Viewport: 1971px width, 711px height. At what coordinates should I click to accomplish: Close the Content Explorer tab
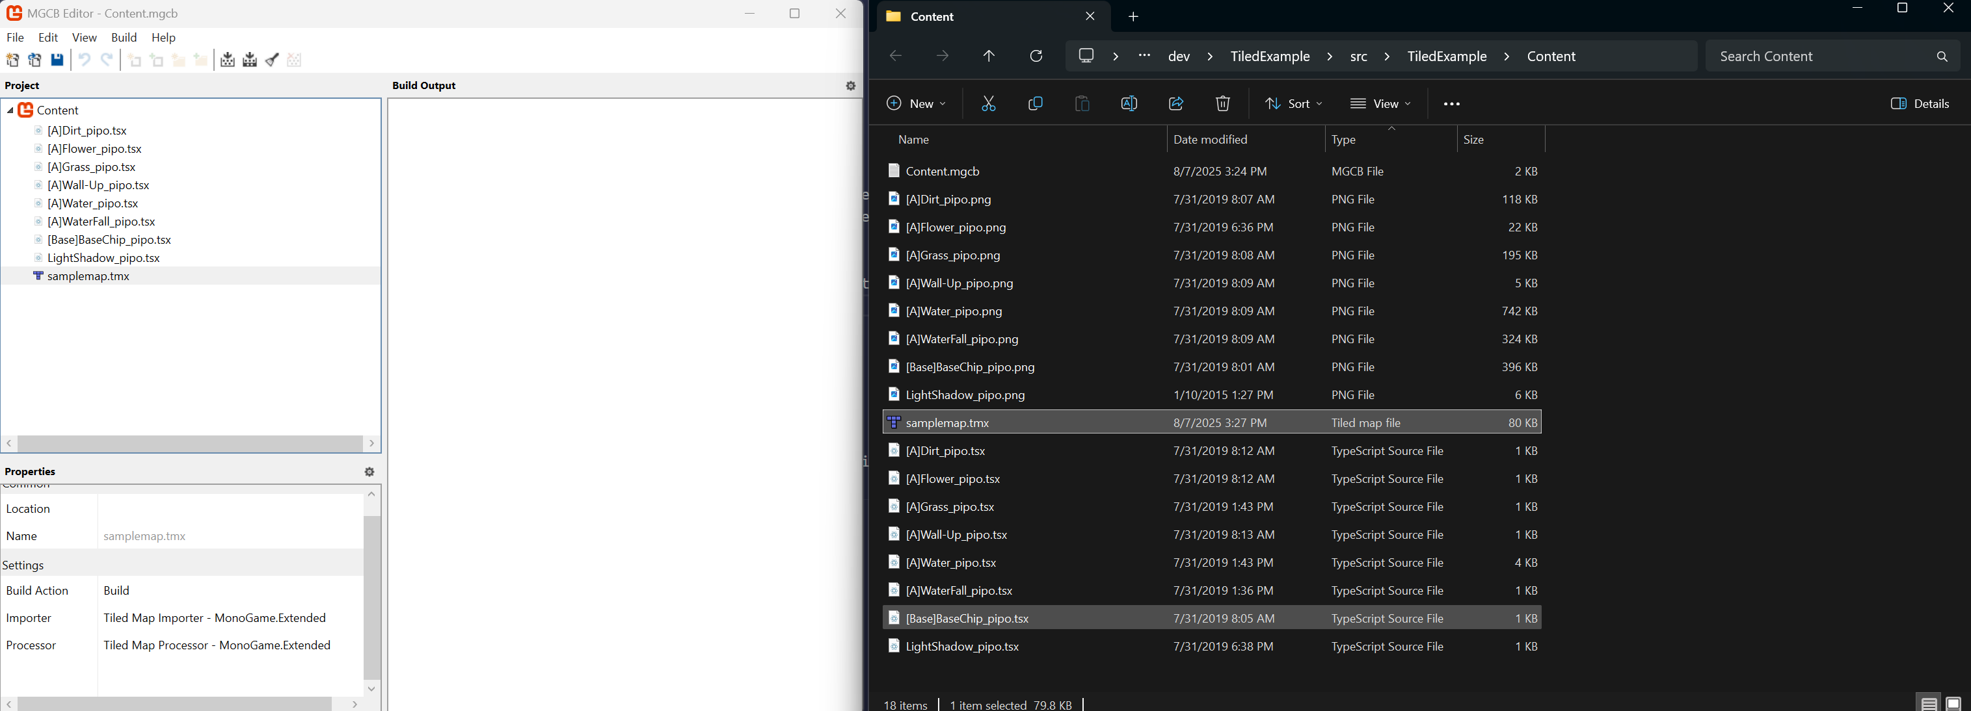[1090, 16]
